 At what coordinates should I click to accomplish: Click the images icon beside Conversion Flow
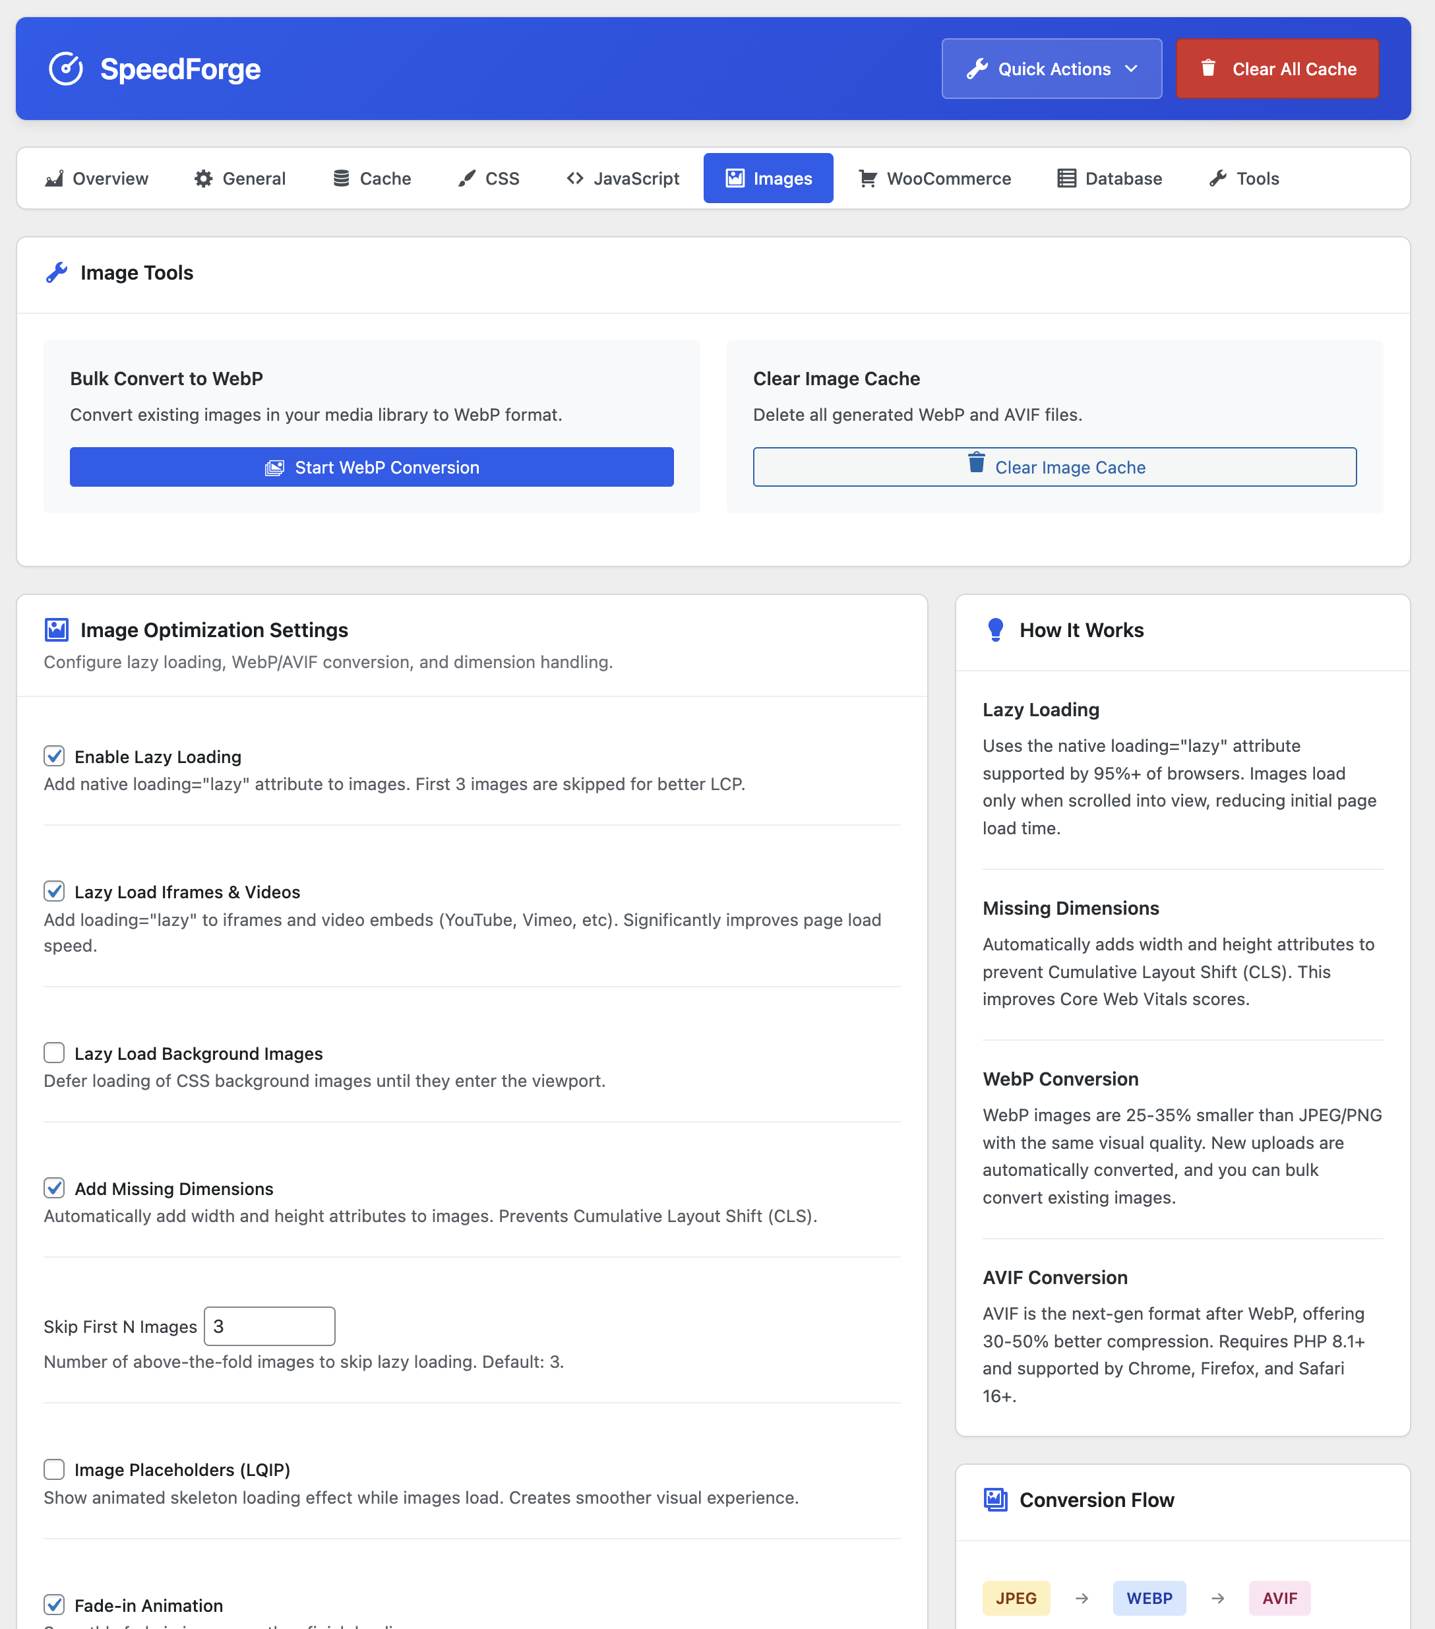(x=995, y=1500)
